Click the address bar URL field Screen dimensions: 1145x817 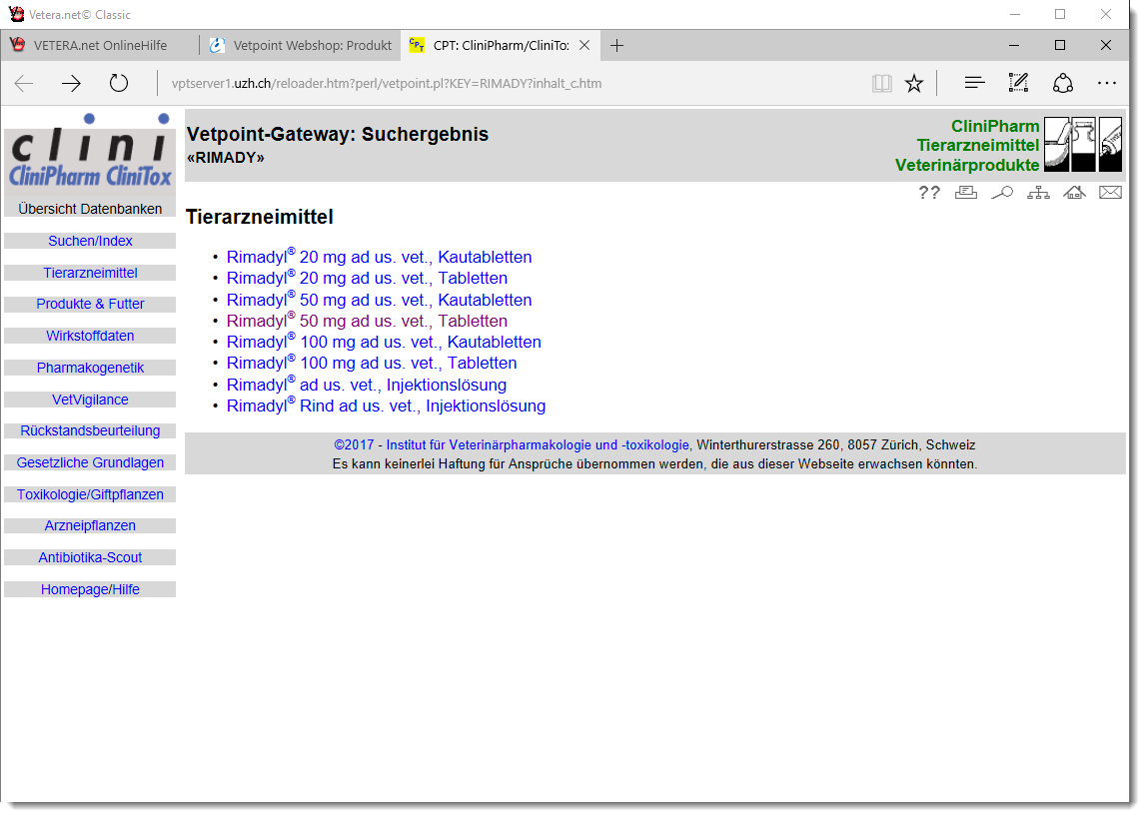(x=500, y=84)
